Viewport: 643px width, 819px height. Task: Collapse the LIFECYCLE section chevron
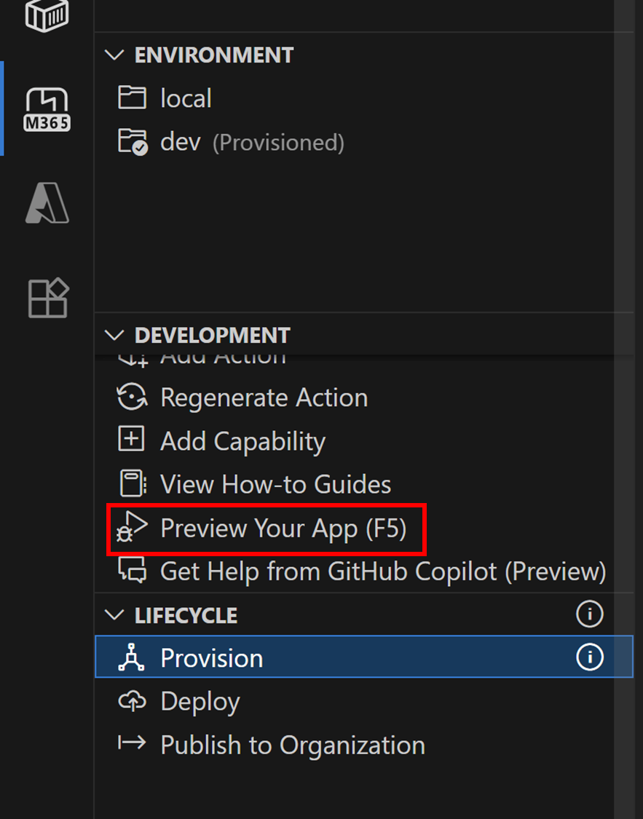click(114, 614)
